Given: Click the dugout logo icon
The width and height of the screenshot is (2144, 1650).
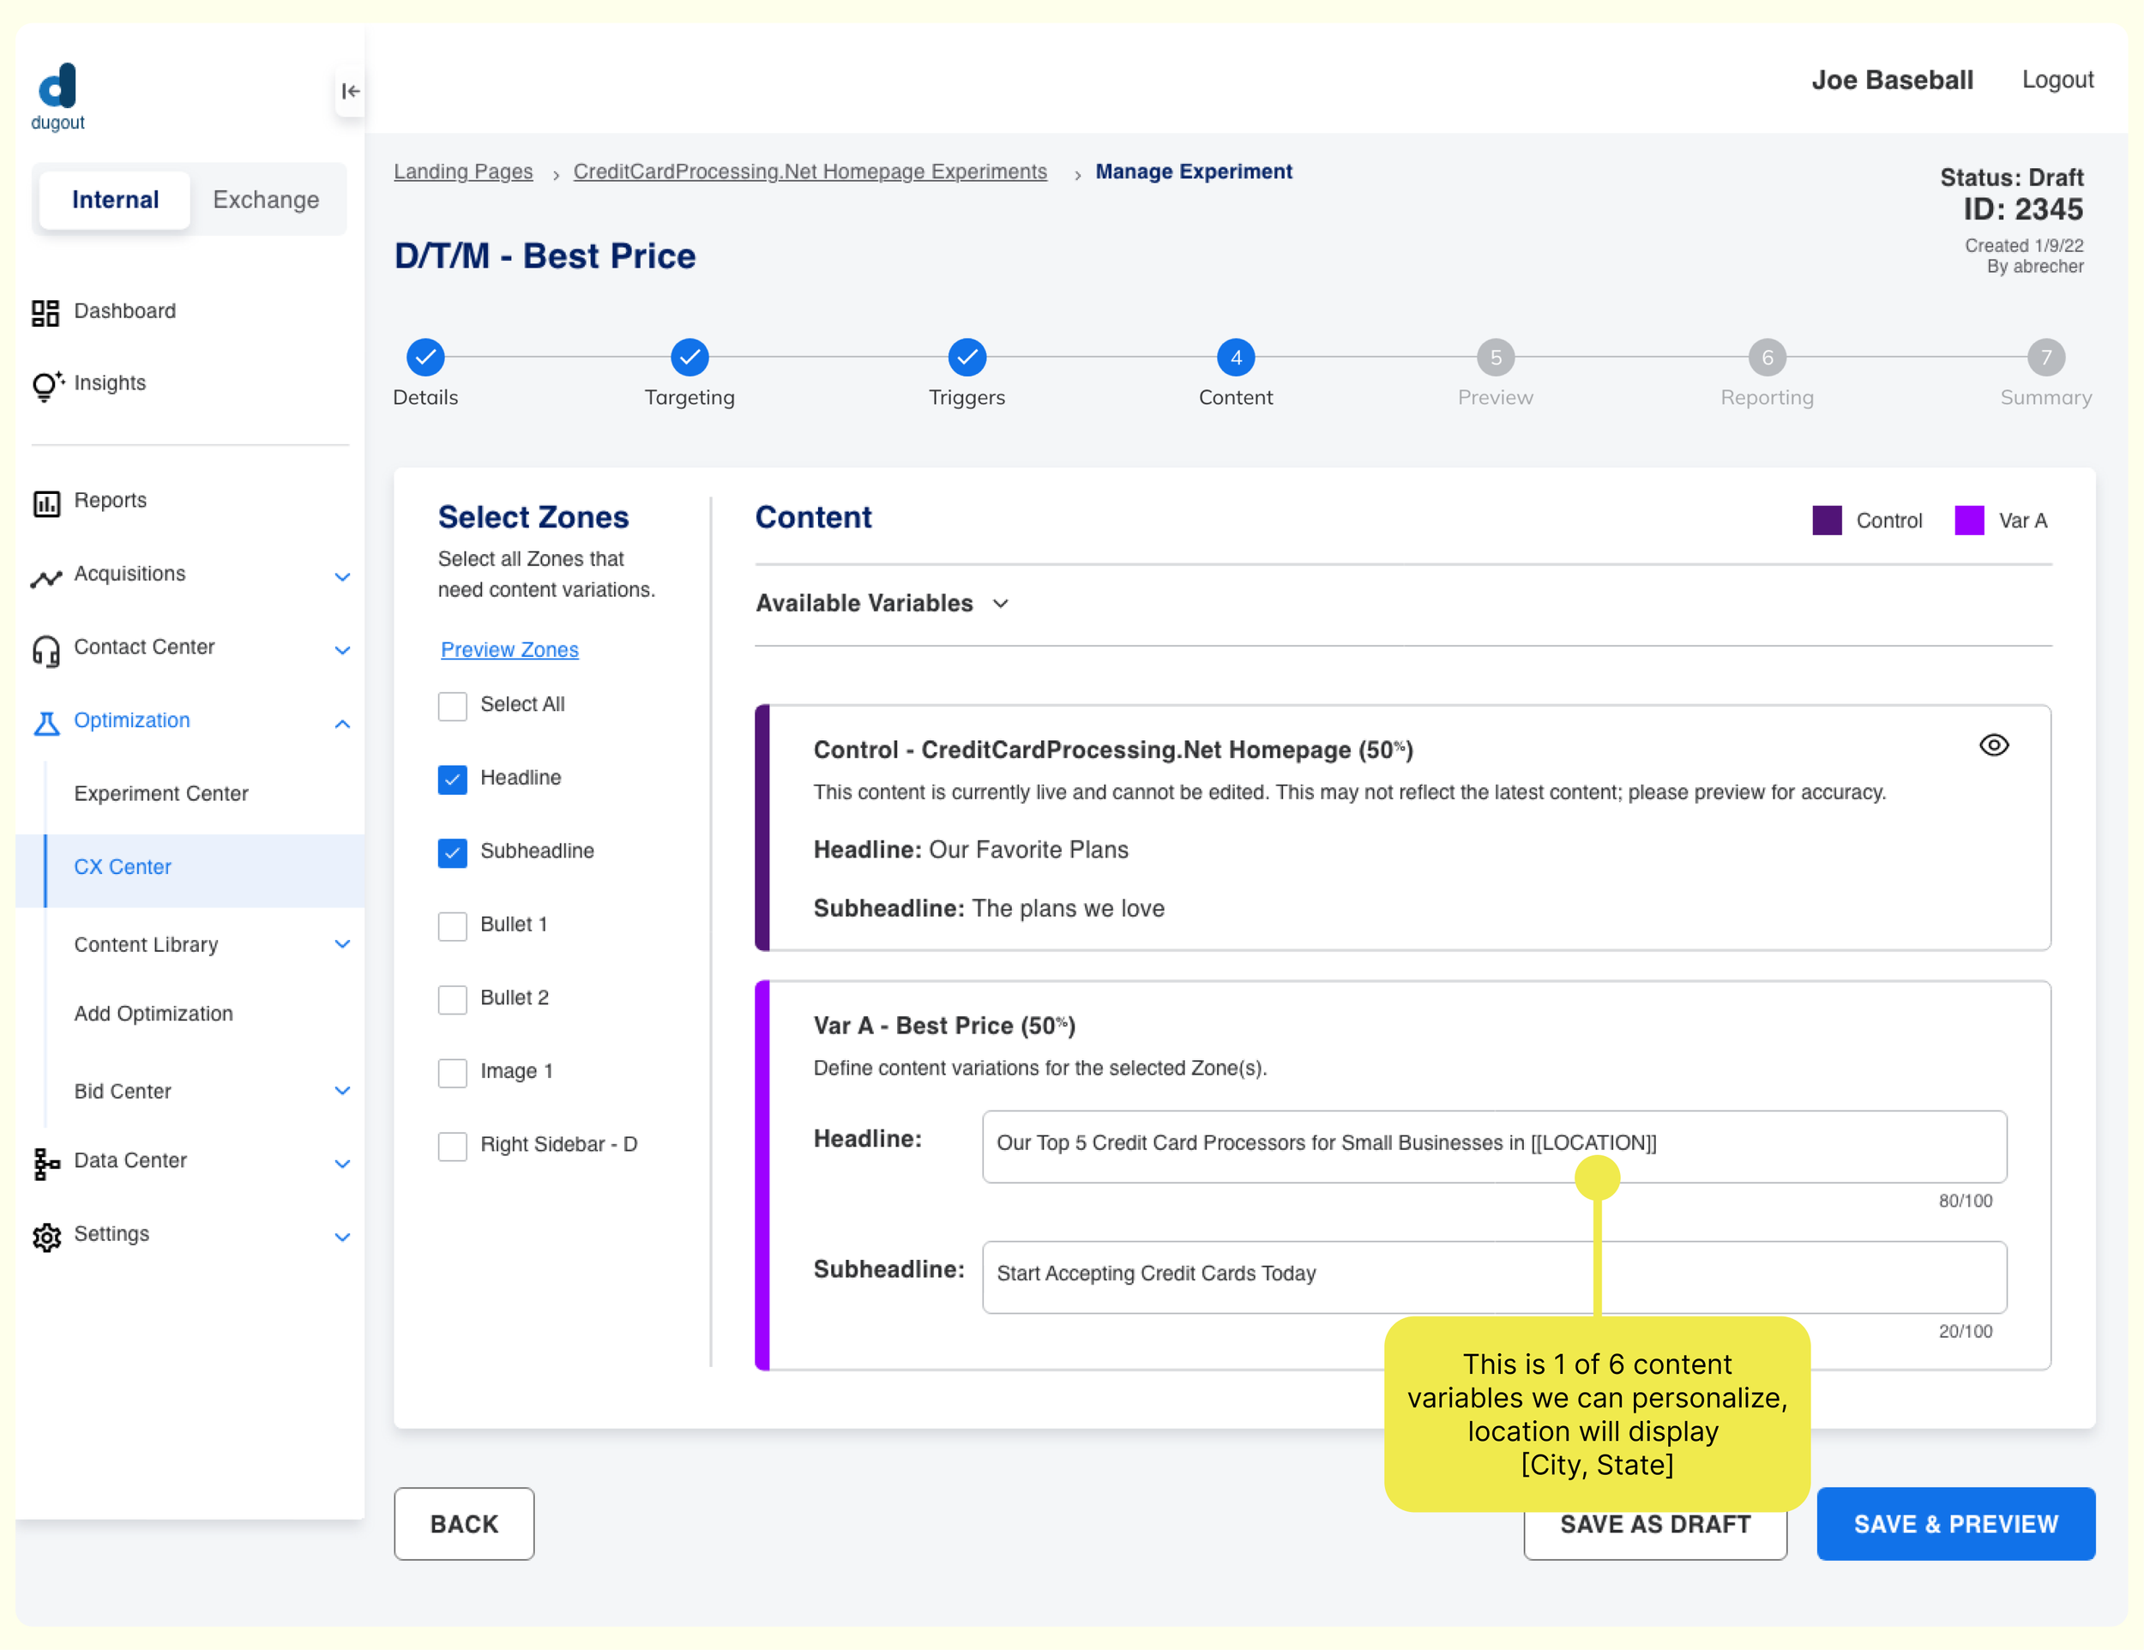Looking at the screenshot, I should point(57,87).
